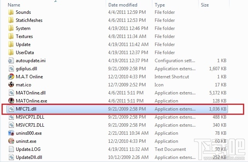This screenshot has width=248, height=162.
Task: Click the 128 KB size value
Action: (x=219, y=101)
